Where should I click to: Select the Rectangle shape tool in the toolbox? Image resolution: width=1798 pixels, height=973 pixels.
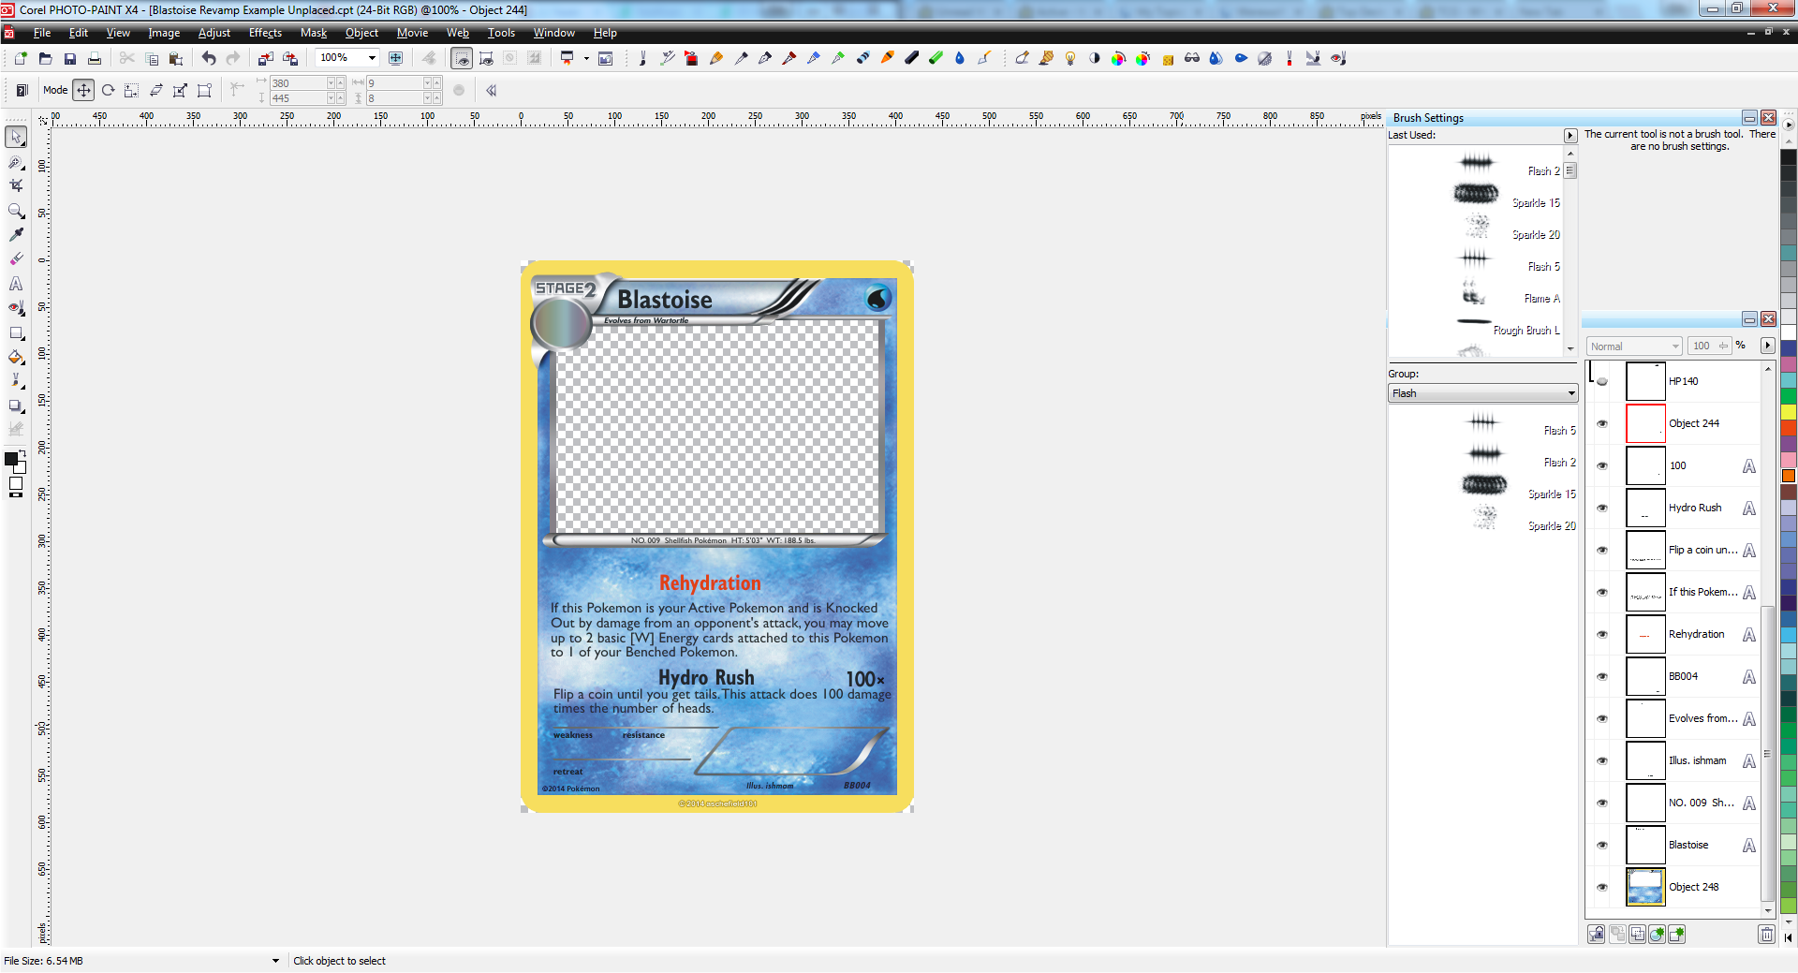point(16,332)
